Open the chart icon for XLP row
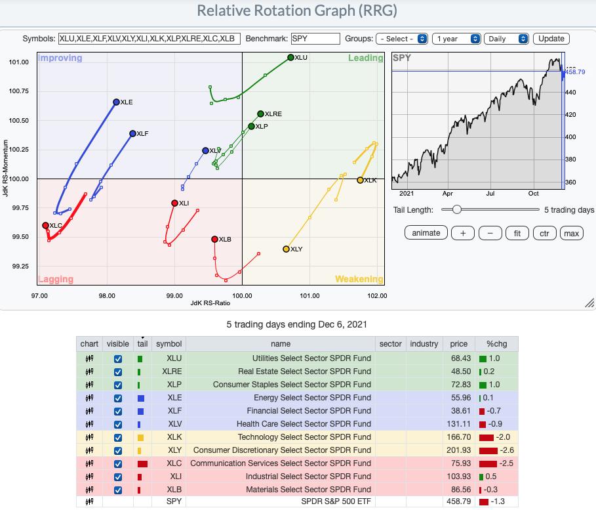 click(x=89, y=385)
